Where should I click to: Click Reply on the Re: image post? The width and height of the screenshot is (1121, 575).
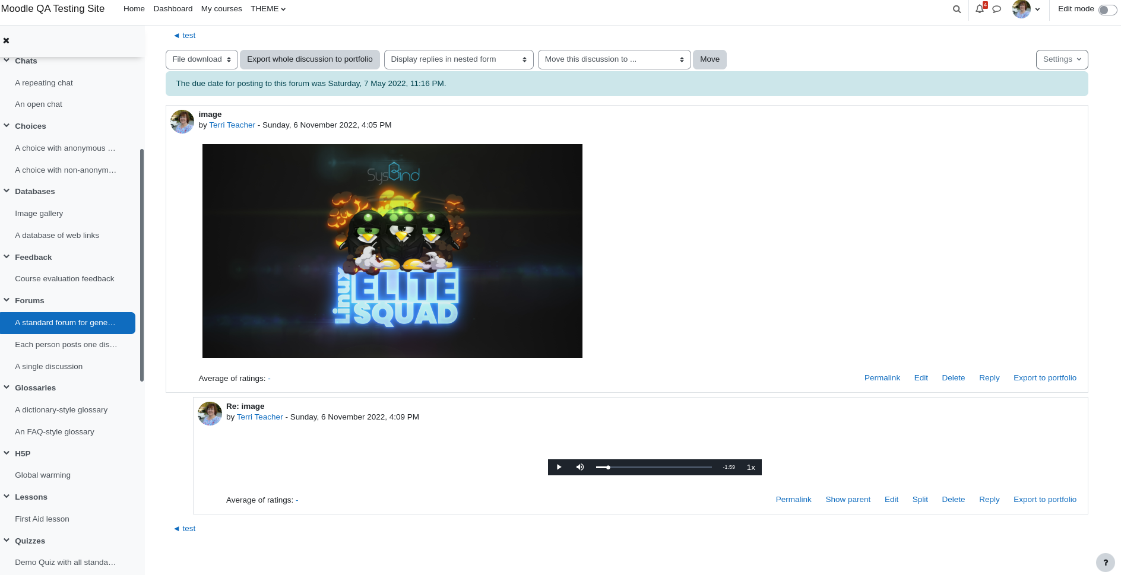[x=989, y=500]
